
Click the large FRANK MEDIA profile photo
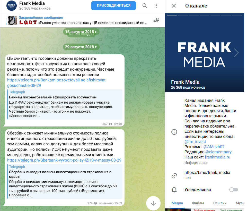click(x=205, y=53)
